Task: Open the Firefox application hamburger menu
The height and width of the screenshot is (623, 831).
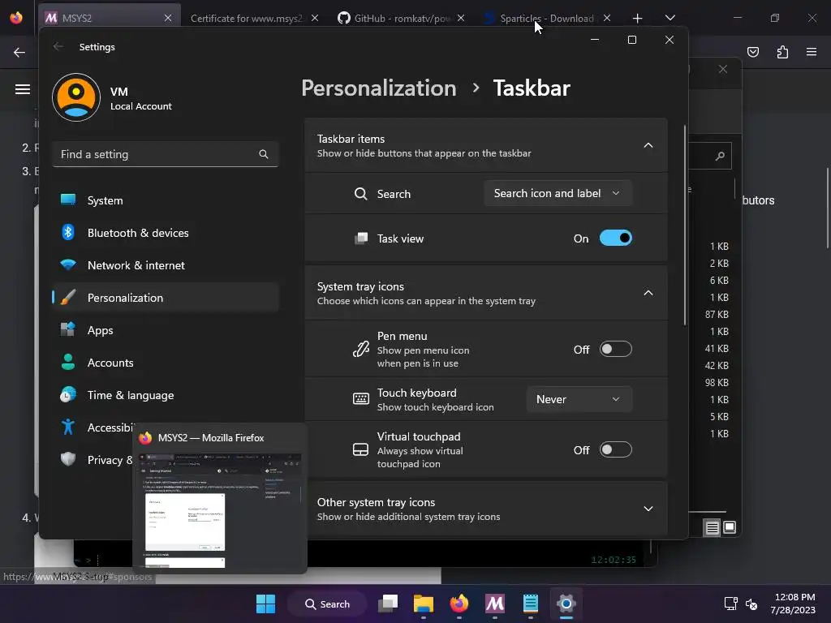Action: tap(812, 52)
